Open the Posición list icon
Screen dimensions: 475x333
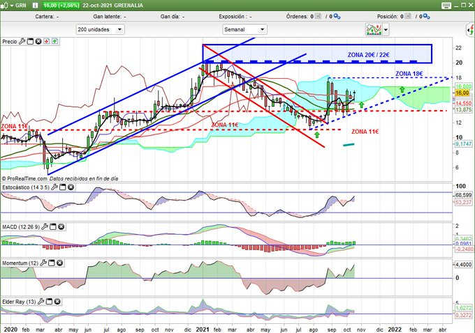pos(408,16)
